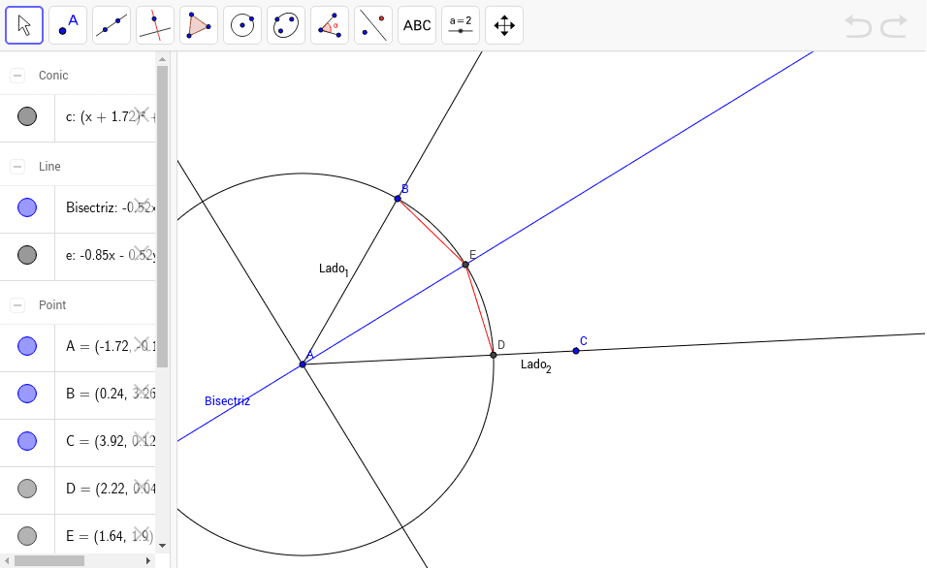Image resolution: width=927 pixels, height=570 pixels.
Task: Select point B coordinates entry
Action: coord(106,394)
